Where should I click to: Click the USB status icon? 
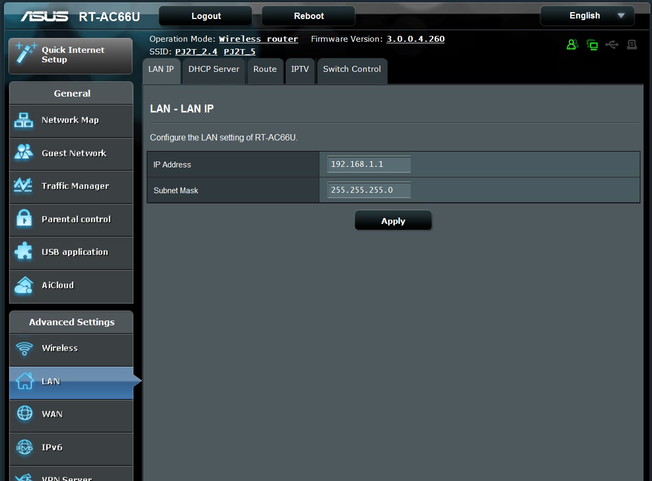click(612, 45)
